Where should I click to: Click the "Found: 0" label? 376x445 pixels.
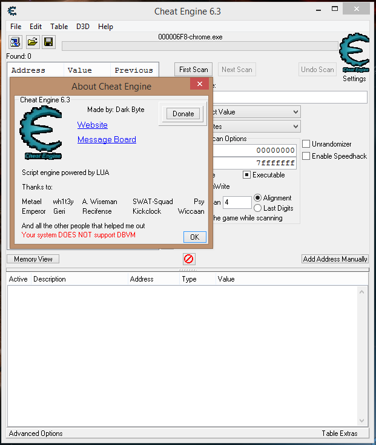click(19, 56)
